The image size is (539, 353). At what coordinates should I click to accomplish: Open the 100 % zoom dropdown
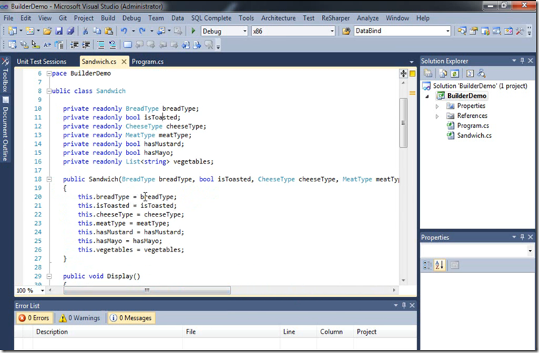tap(43, 291)
